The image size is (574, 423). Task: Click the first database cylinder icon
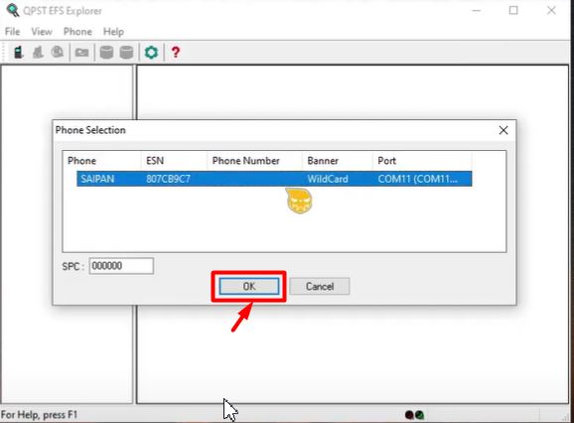click(x=106, y=53)
